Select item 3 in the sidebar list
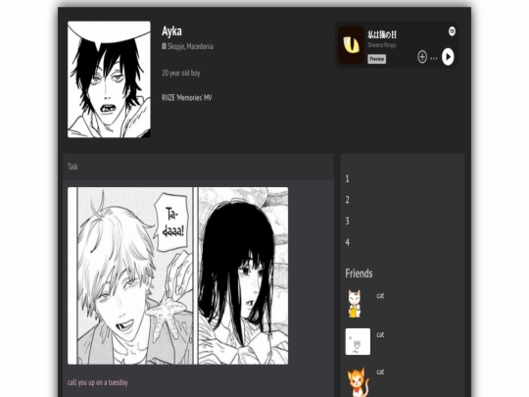The height and width of the screenshot is (397, 529). point(347,222)
